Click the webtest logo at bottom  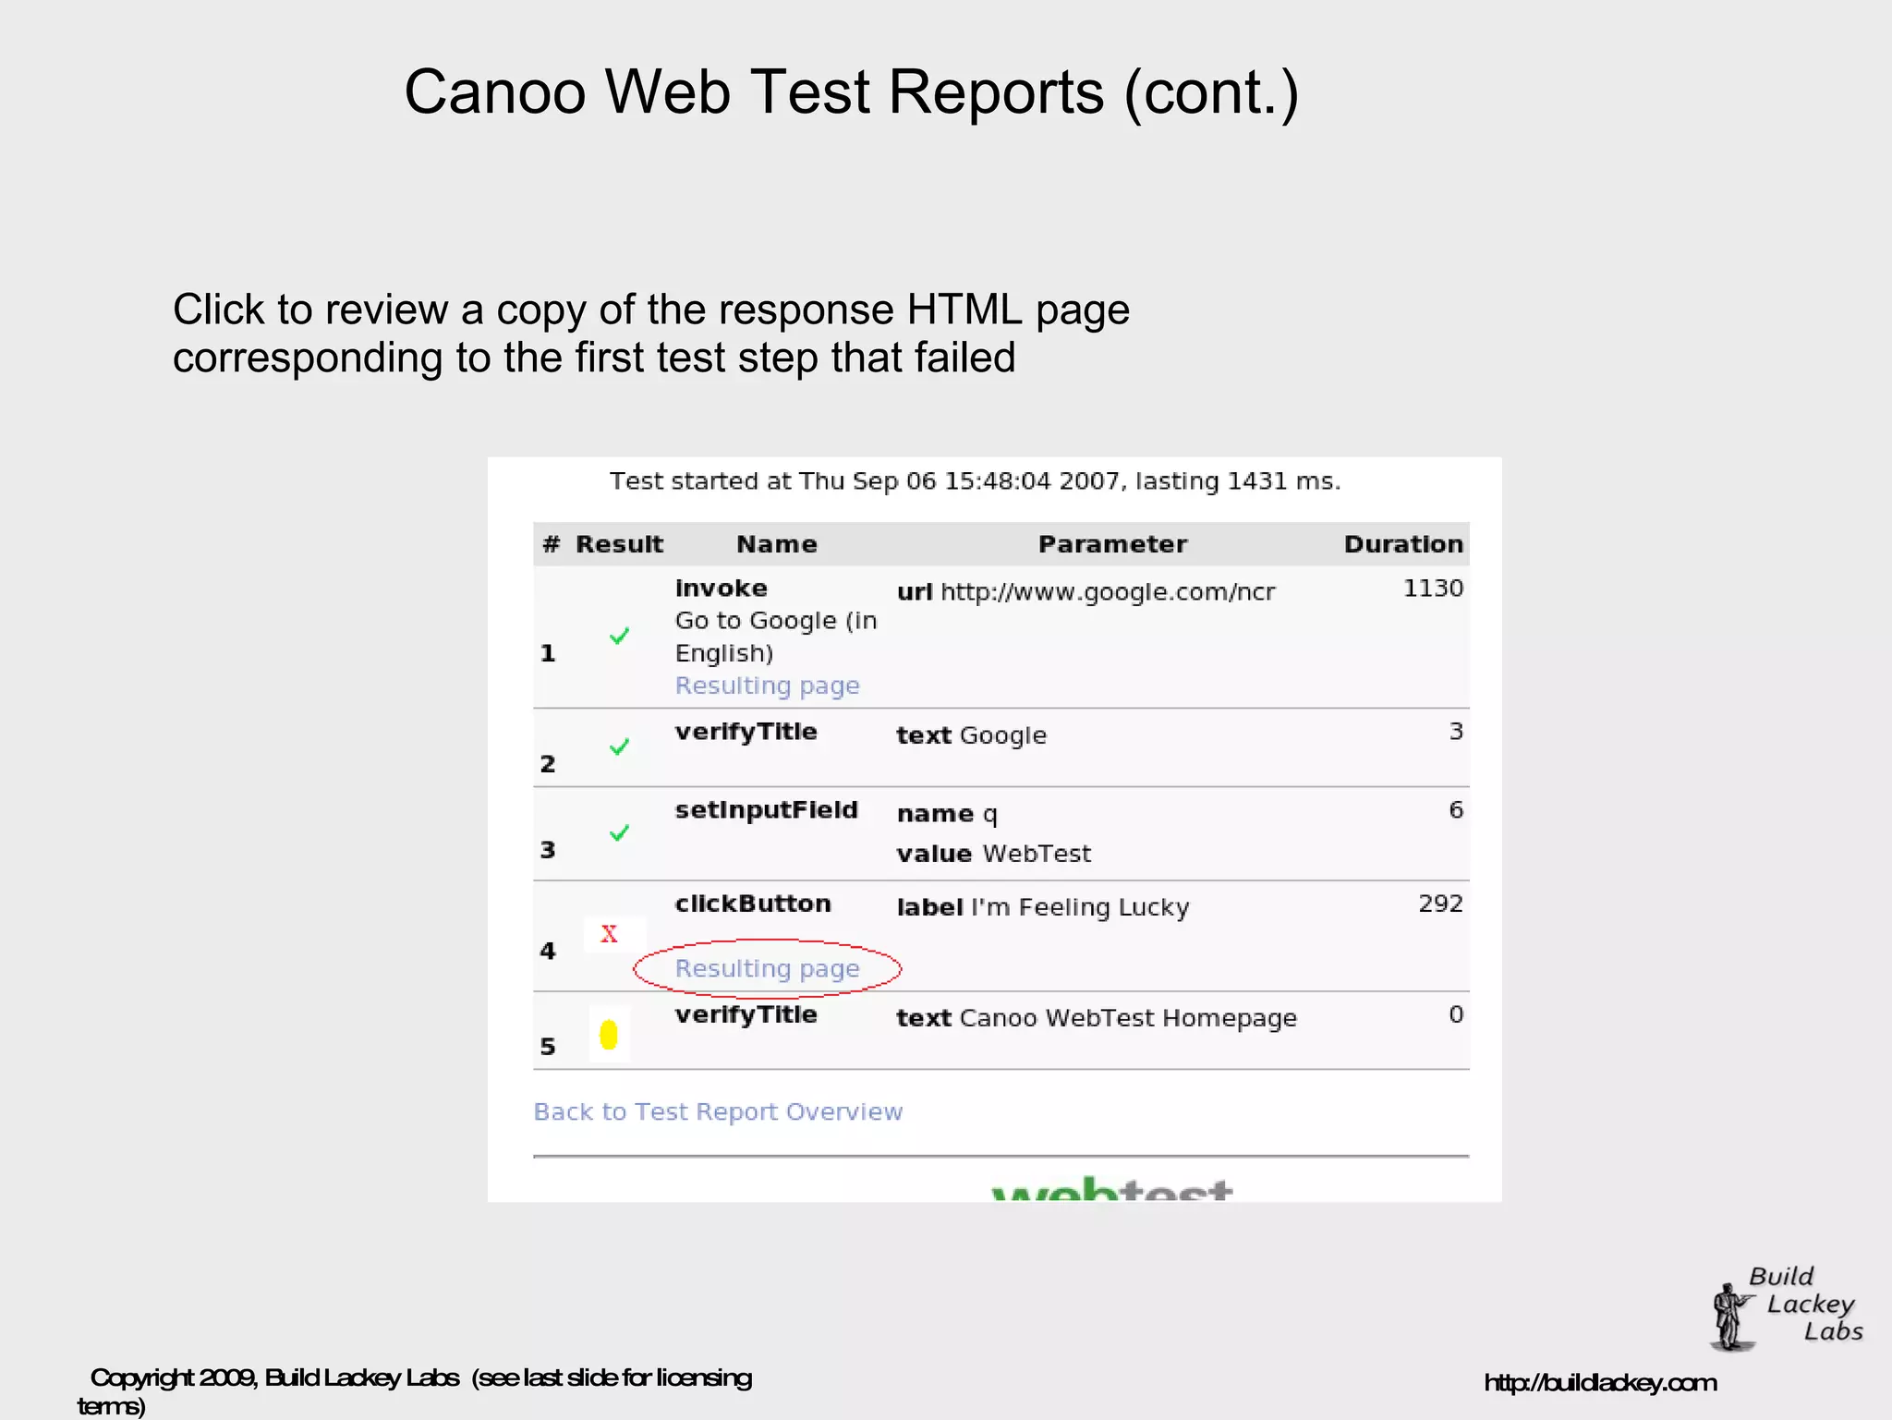point(1111,1189)
